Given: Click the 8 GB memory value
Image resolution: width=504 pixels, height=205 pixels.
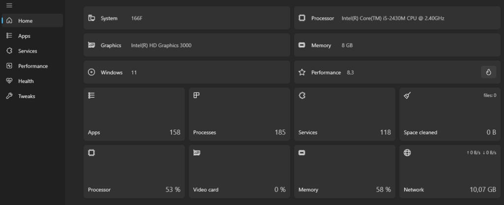Looking at the screenshot, I should (x=347, y=45).
